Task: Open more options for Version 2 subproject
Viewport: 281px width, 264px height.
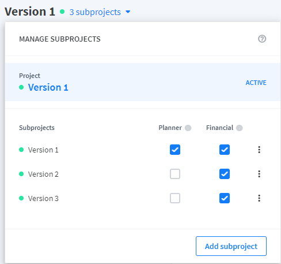Action: pyautogui.click(x=259, y=174)
